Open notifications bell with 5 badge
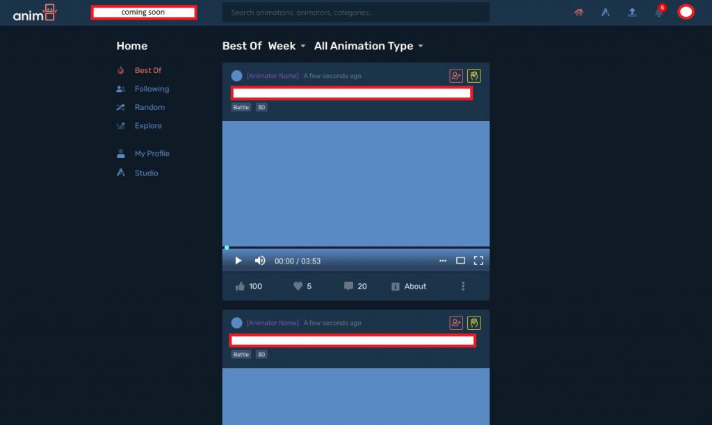 659,12
